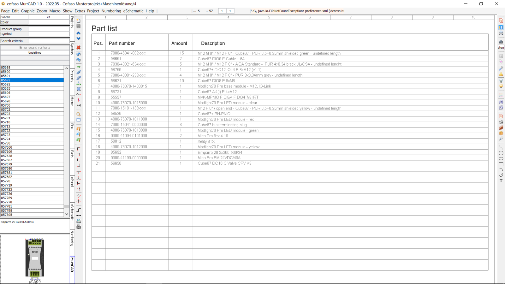The height and width of the screenshot is (284, 505).
Task: Click part number 56661 in the part list
Action: (116, 59)
